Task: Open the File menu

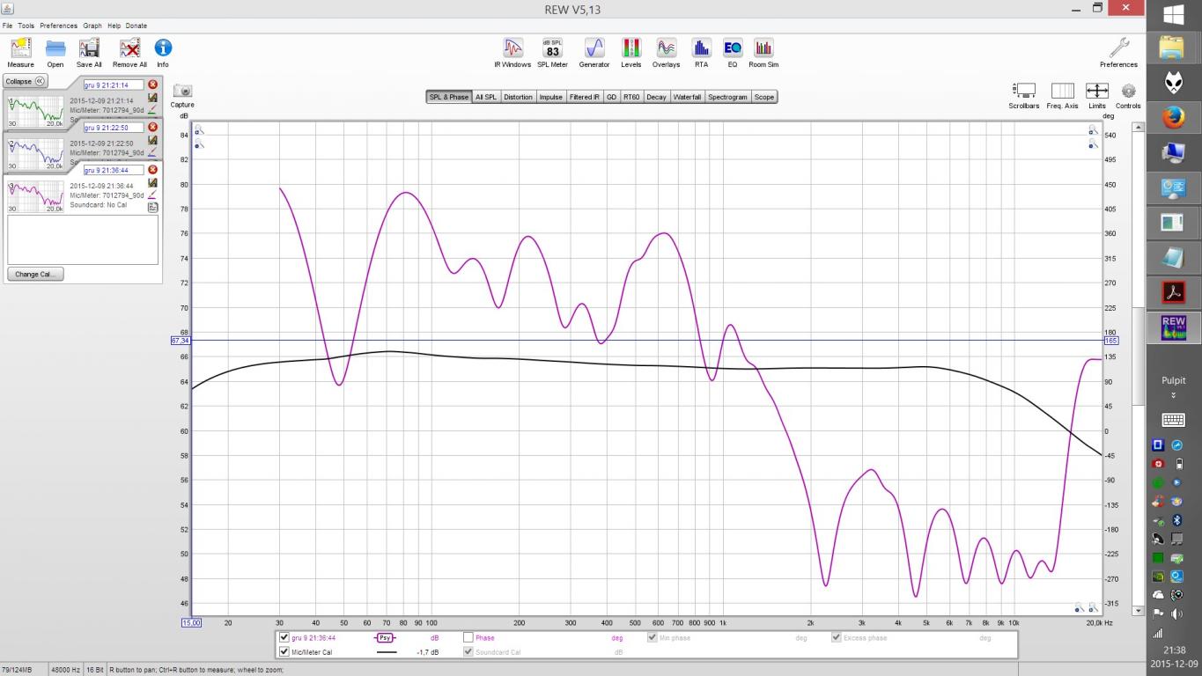Action: pyautogui.click(x=7, y=26)
